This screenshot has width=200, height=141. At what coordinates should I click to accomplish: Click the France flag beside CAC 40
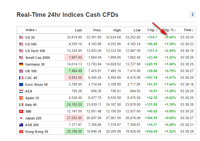point(21,78)
